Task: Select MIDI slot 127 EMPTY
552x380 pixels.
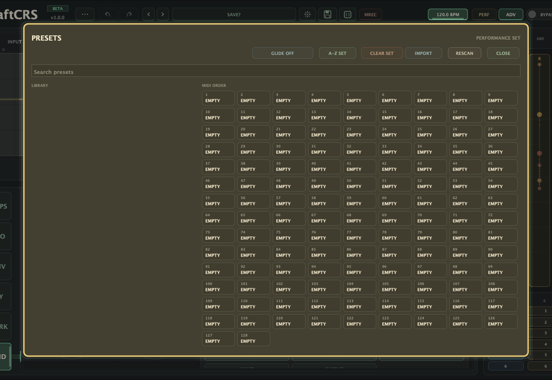Action: tap(218, 339)
